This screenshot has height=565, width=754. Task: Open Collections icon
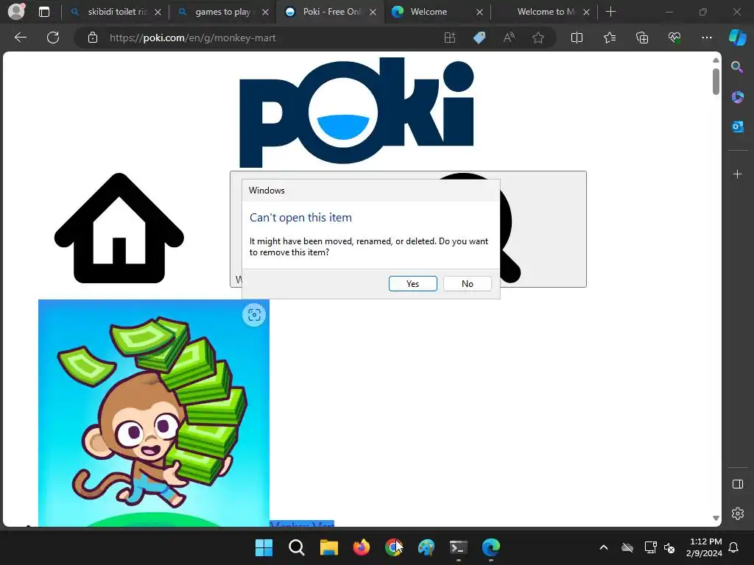click(642, 38)
